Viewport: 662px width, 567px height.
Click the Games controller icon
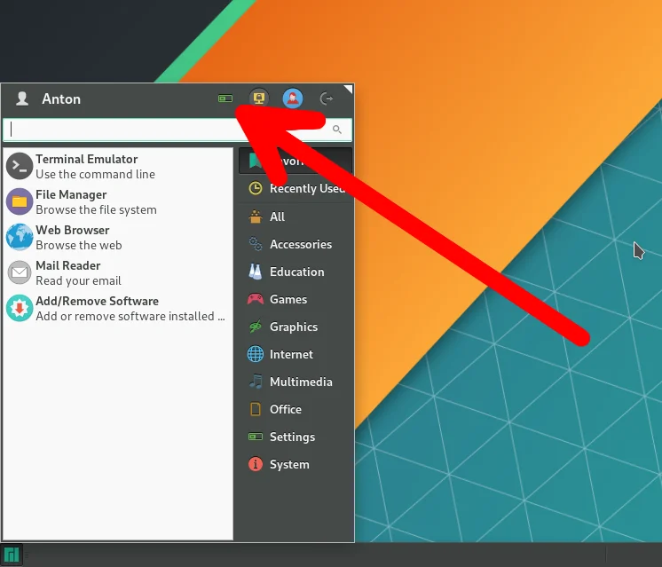pos(256,299)
